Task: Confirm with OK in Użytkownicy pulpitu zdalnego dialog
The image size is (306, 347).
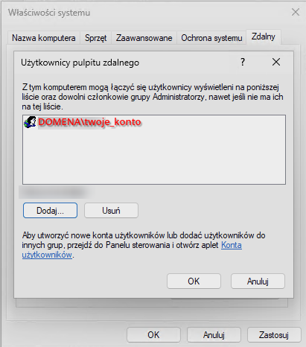Action: (x=194, y=281)
